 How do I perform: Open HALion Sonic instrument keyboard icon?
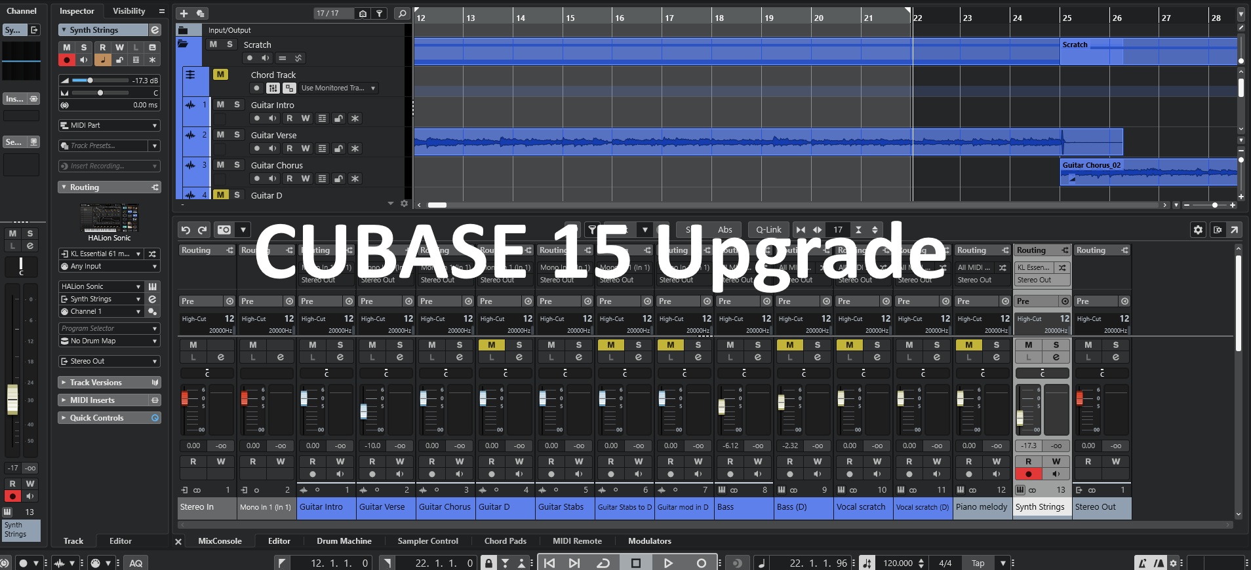tap(152, 286)
